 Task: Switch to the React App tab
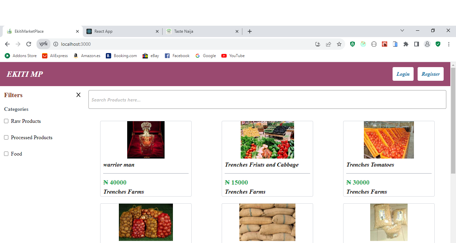[123, 31]
